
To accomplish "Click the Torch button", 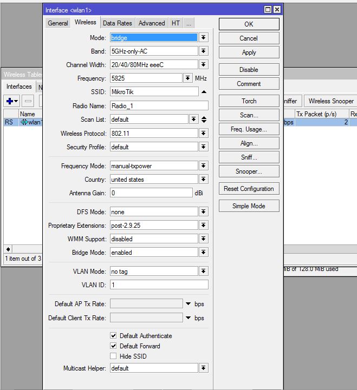I will click(x=249, y=101).
